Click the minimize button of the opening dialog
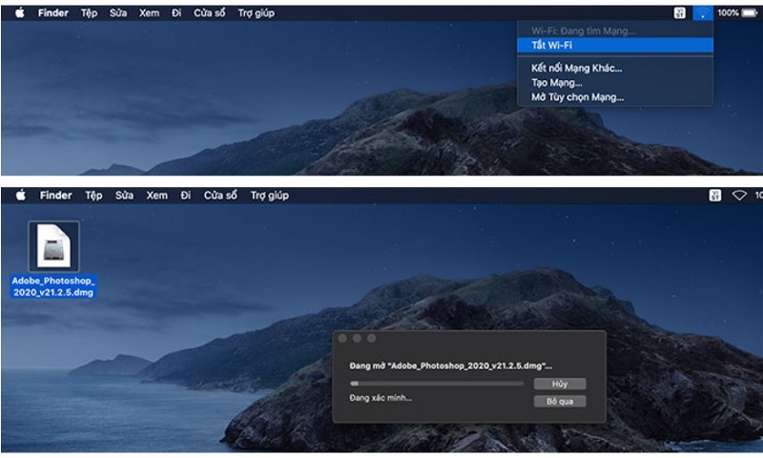The image size is (763, 458). pos(357,339)
